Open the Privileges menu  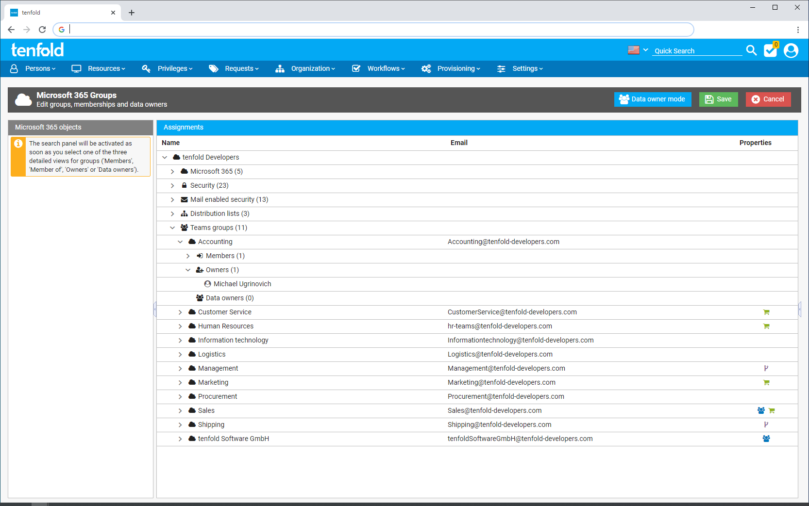tap(168, 68)
